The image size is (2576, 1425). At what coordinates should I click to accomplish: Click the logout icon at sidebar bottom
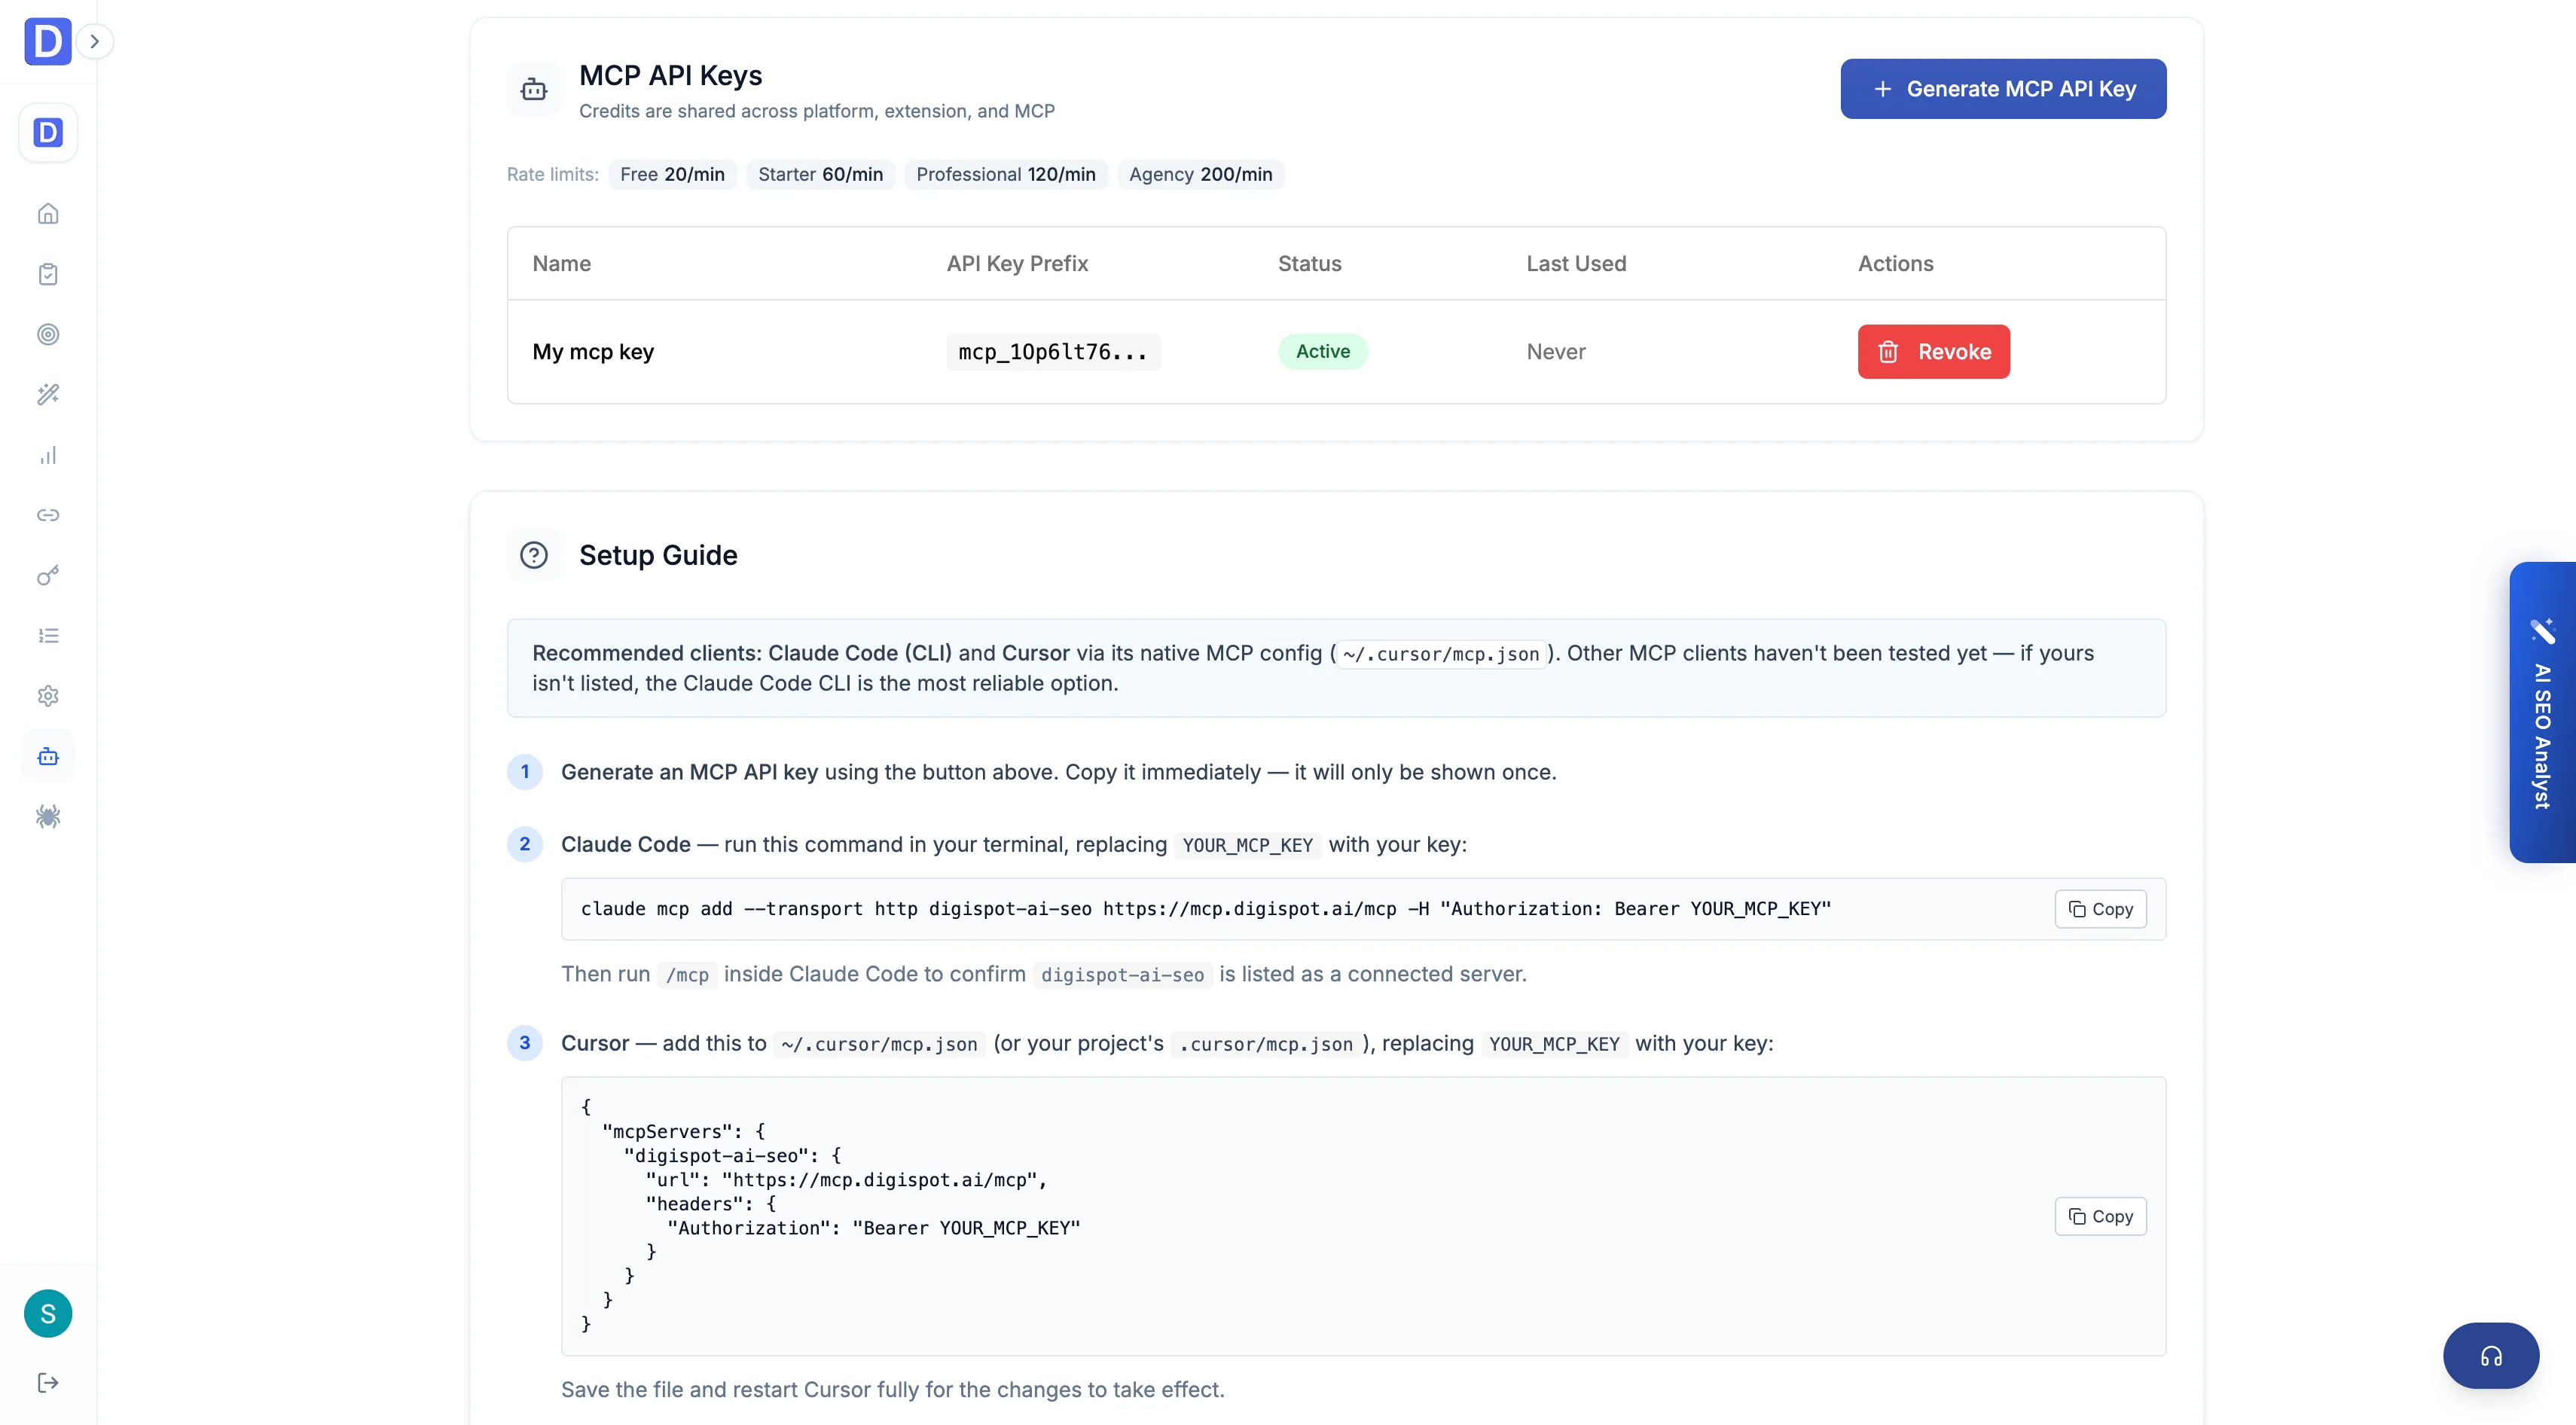point(48,1383)
